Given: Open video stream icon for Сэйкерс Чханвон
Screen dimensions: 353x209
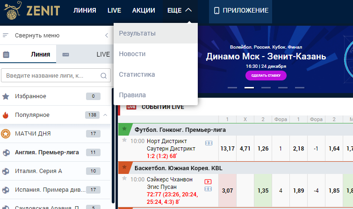Looking at the screenshot, I should (x=208, y=181).
